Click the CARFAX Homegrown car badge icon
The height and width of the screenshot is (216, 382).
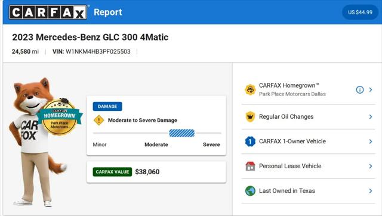tap(250, 90)
